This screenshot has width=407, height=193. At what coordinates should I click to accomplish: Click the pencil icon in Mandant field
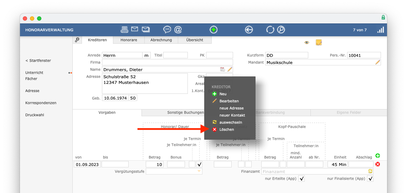378,62
